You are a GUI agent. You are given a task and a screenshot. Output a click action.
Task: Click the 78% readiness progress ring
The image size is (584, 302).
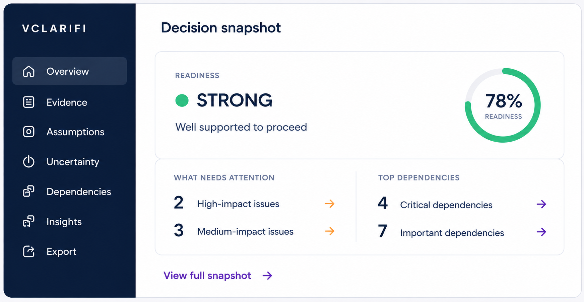coord(503,105)
